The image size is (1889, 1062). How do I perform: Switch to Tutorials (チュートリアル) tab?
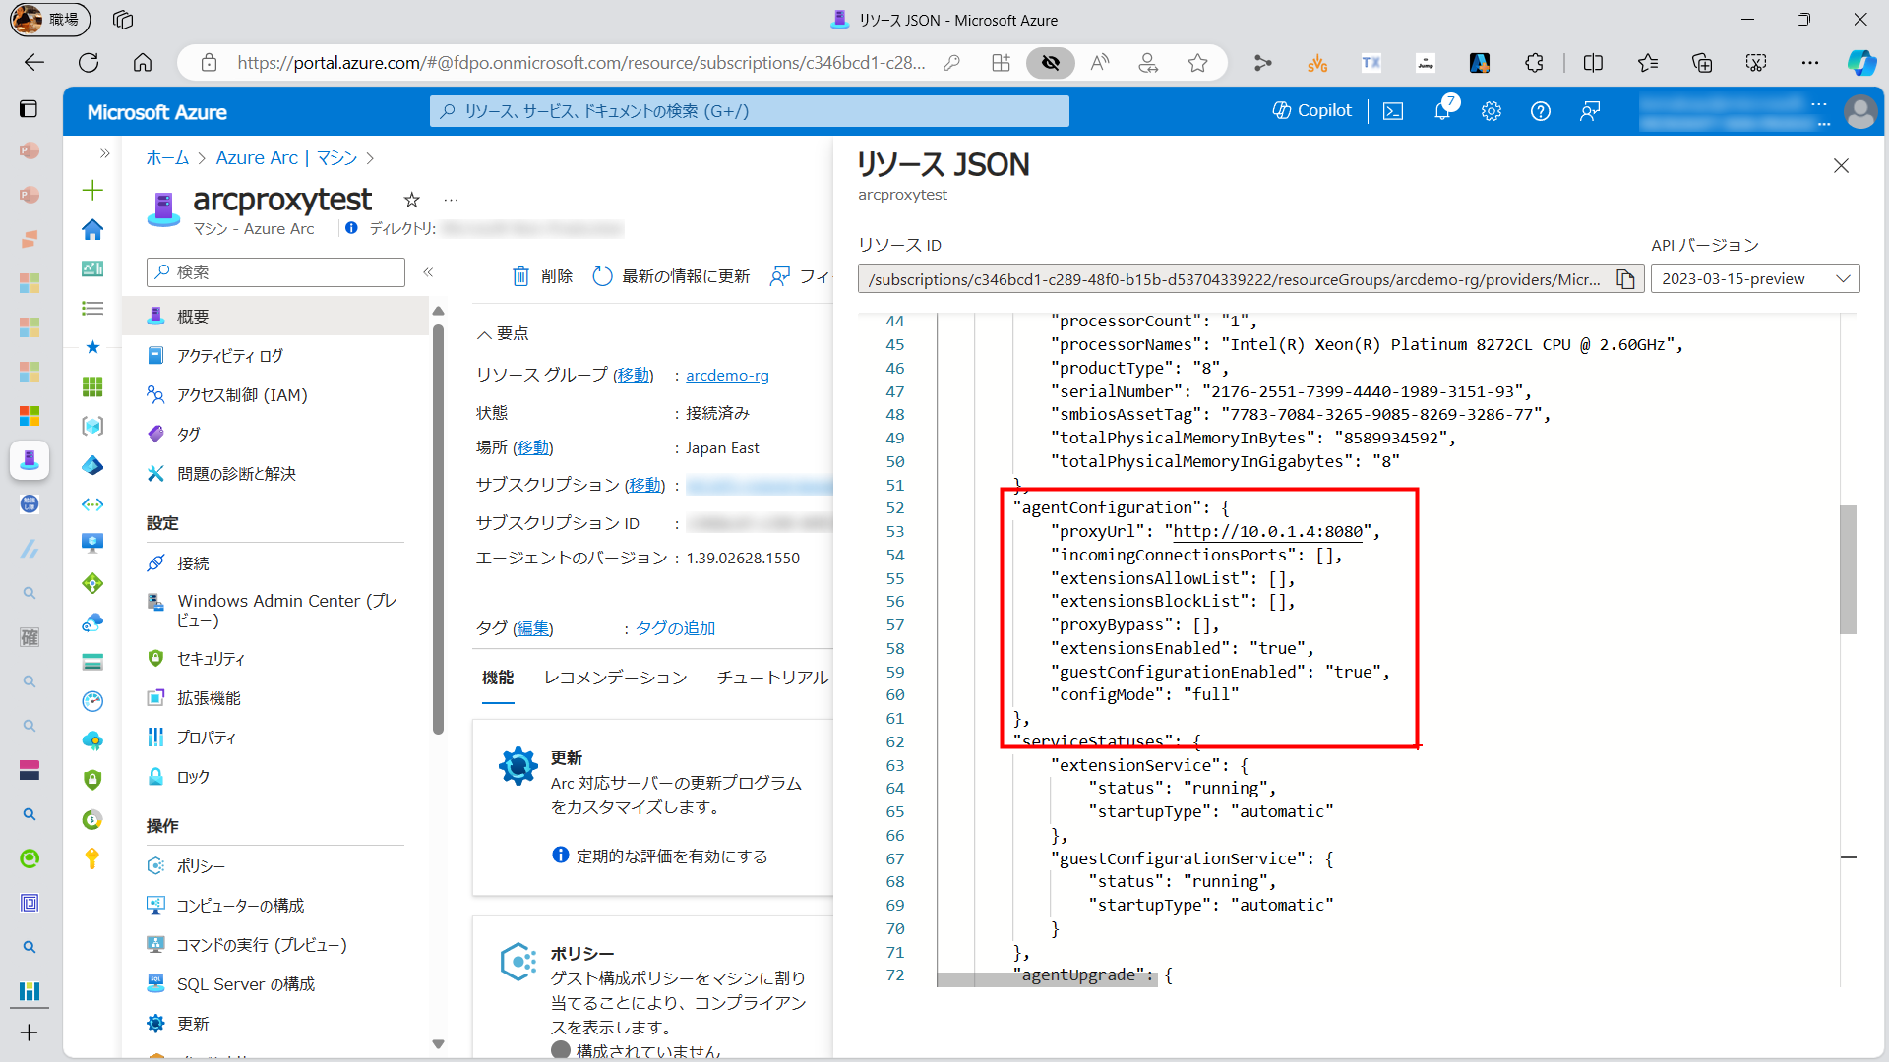[772, 678]
